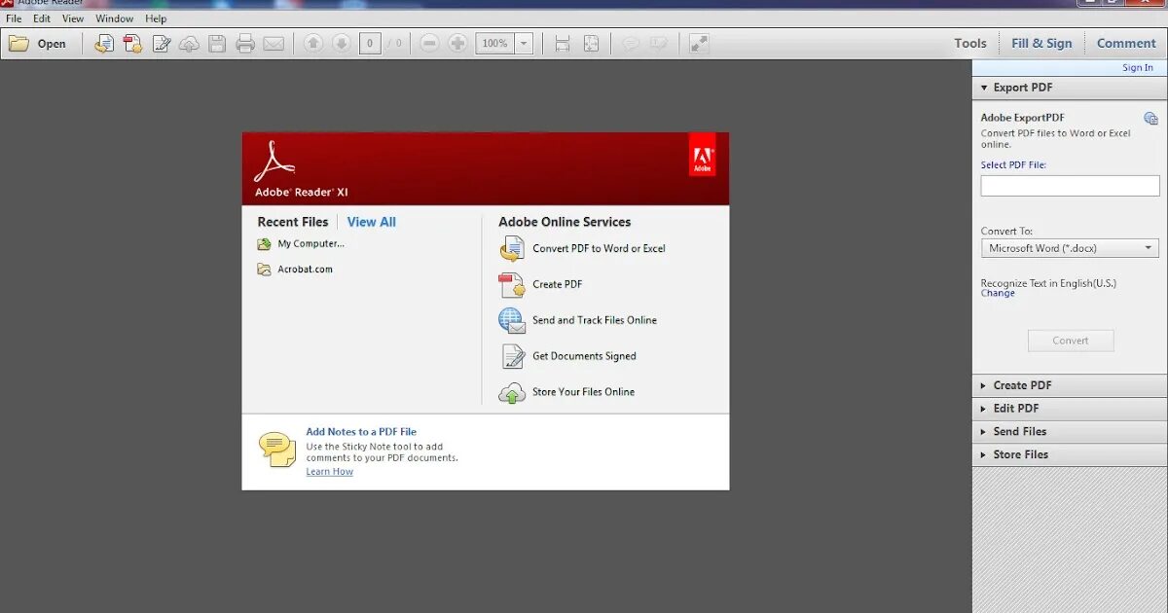Open Acrobat.com in Recent Files
The width and height of the screenshot is (1168, 613).
295,270
